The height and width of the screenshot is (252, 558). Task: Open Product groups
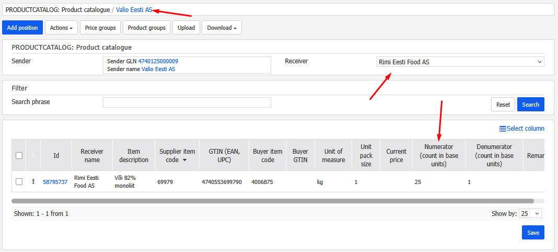[x=147, y=28]
